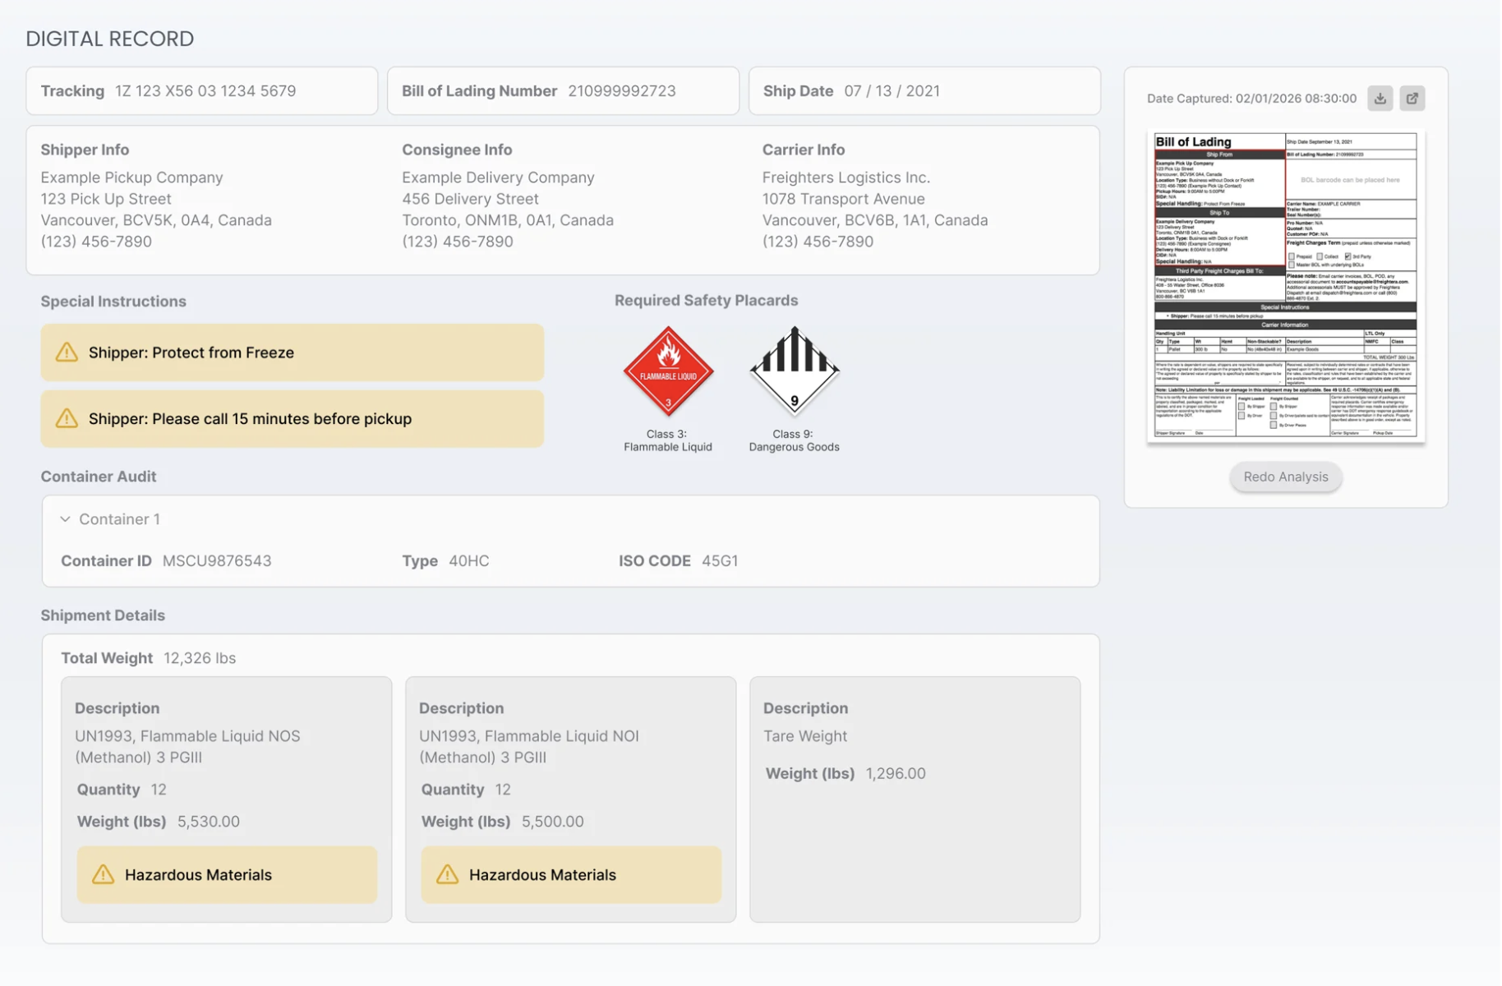Click warning icon on Protect from Freeze
The image size is (1502, 986).
point(67,352)
